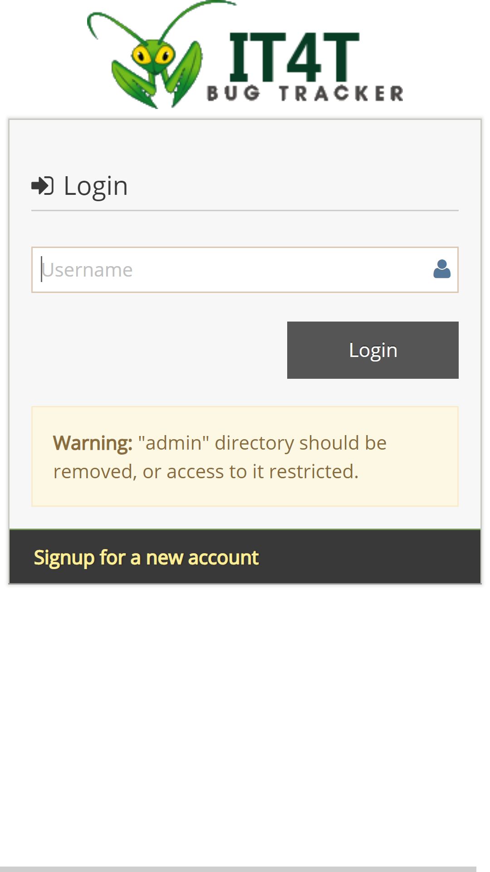490x872 pixels.
Task: Open Signup for a new account link
Action: tap(146, 557)
